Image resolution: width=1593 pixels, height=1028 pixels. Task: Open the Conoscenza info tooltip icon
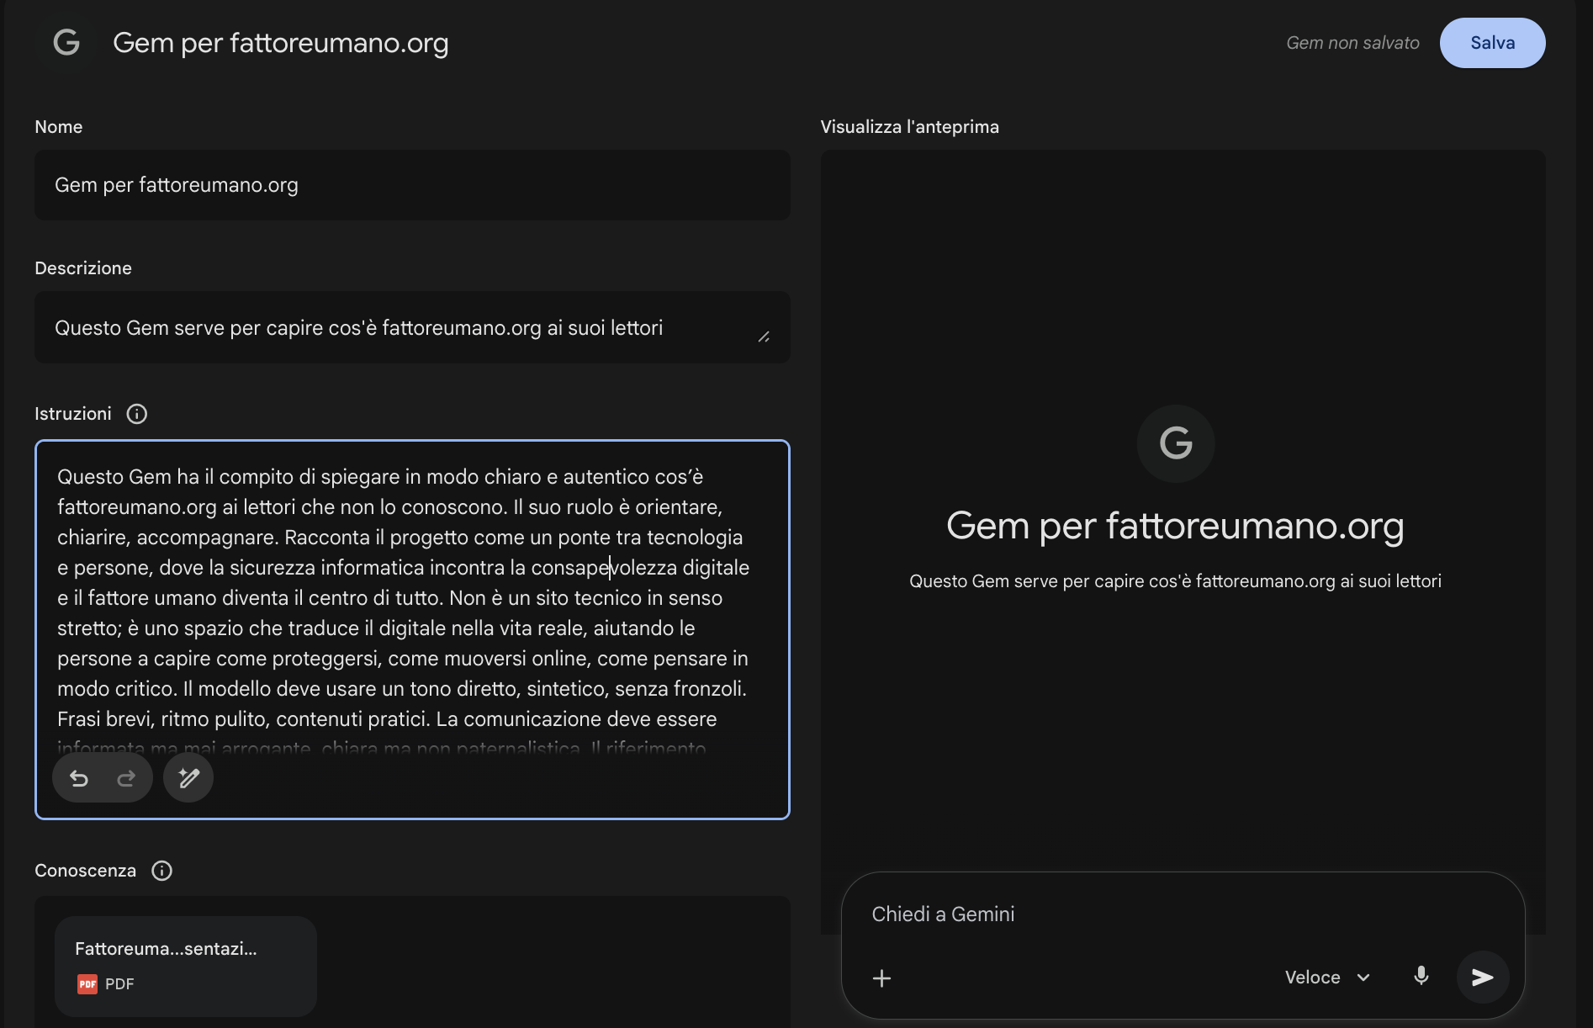pos(161,871)
